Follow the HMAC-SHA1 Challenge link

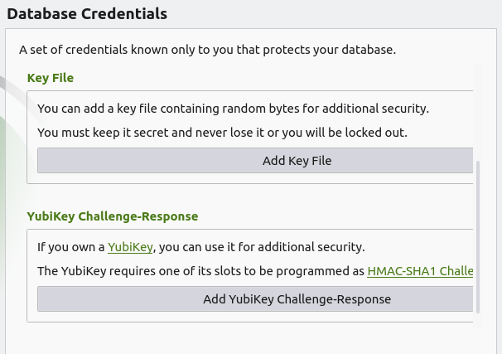pyautogui.click(x=419, y=271)
